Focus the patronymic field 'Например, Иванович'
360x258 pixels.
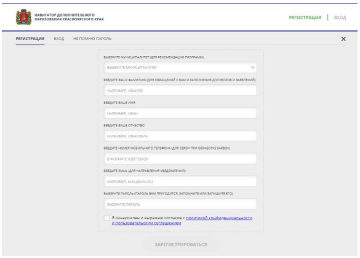click(180, 136)
